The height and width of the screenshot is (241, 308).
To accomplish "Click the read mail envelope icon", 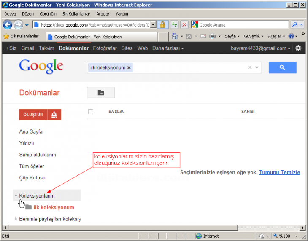I will point(203,36).
